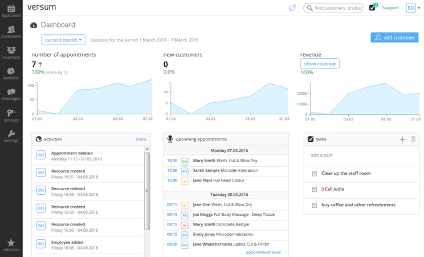Click the activities panel scrollbar
The image size is (424, 257).
click(x=147, y=191)
